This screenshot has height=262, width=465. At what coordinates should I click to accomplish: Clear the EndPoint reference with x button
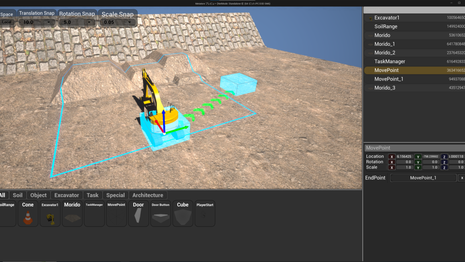(x=462, y=178)
